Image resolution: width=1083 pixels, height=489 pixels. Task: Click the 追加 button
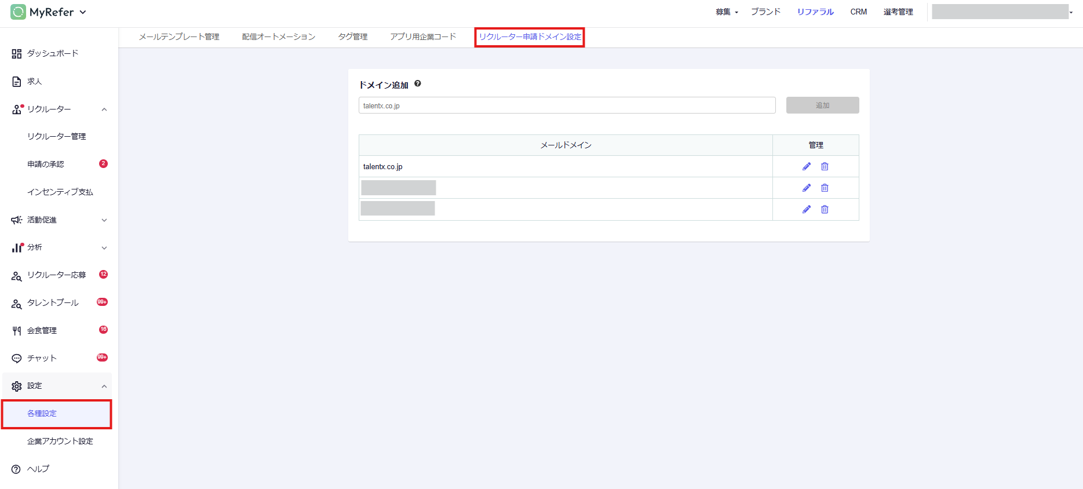[x=822, y=105]
